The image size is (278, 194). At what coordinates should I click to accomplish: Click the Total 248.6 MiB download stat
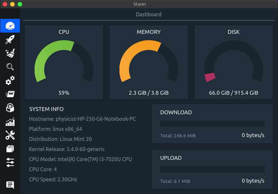(x=178, y=136)
